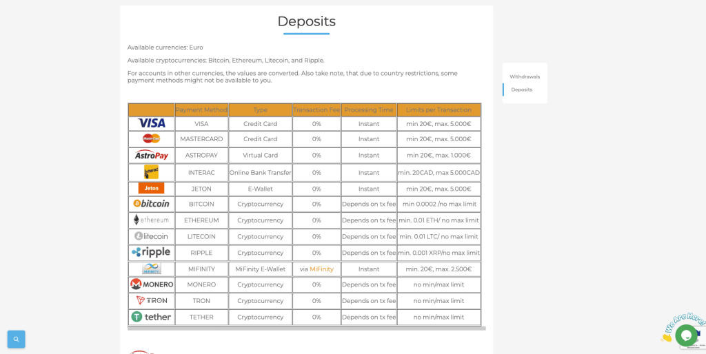
Task: Open the blue search button
Action: (16, 339)
